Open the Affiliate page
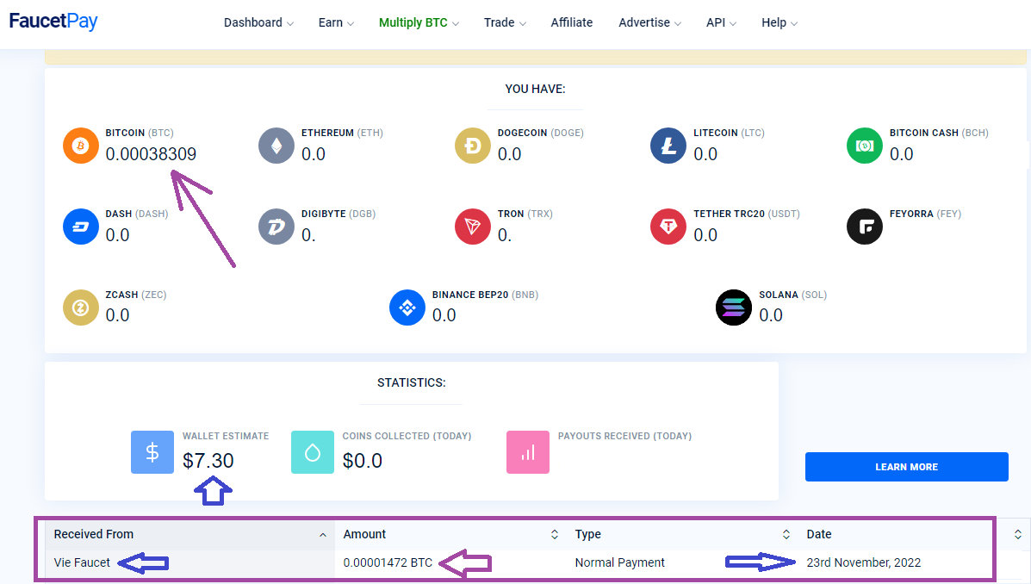 pos(571,22)
